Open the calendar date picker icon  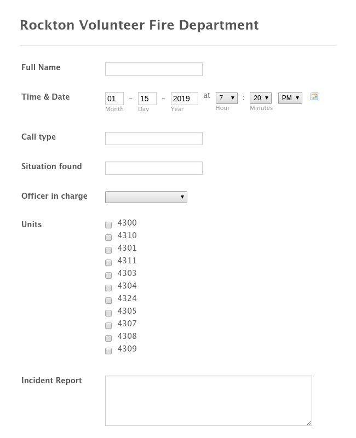click(x=314, y=97)
